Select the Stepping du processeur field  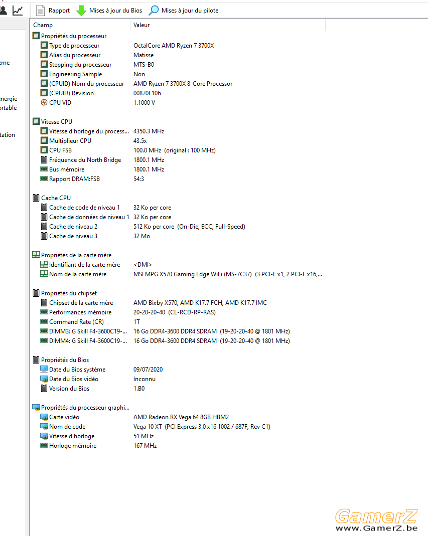coord(80,65)
